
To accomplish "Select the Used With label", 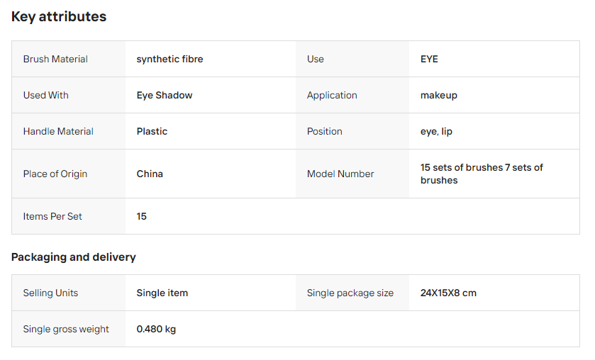I will click(46, 95).
